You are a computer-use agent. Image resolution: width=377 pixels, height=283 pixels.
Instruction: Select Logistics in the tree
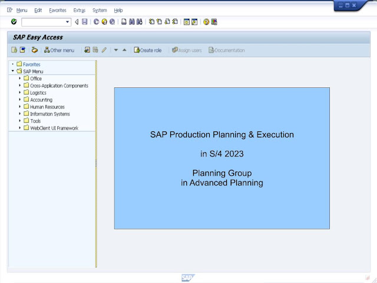point(38,93)
